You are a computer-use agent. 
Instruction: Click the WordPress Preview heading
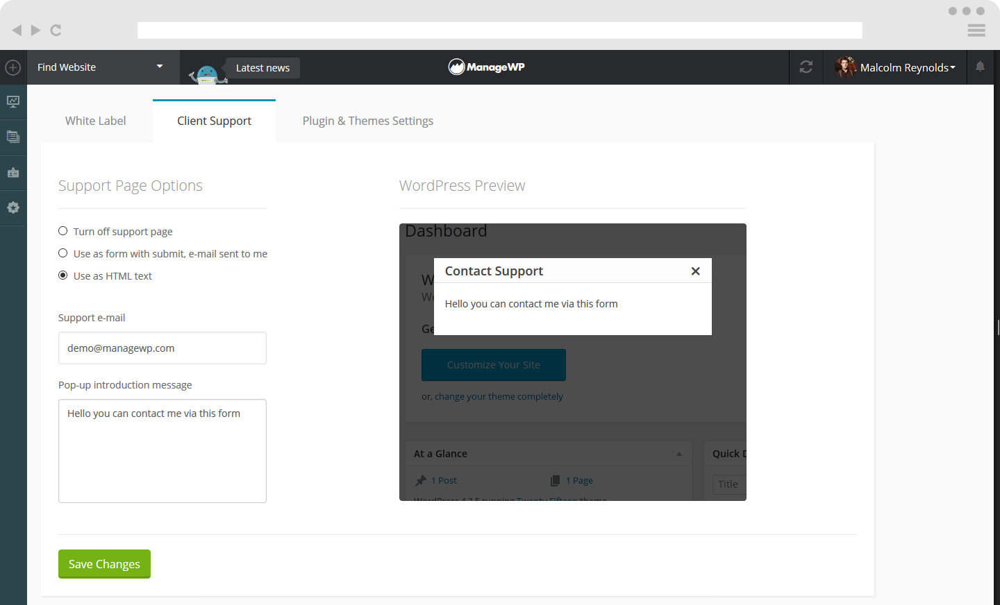[462, 185]
